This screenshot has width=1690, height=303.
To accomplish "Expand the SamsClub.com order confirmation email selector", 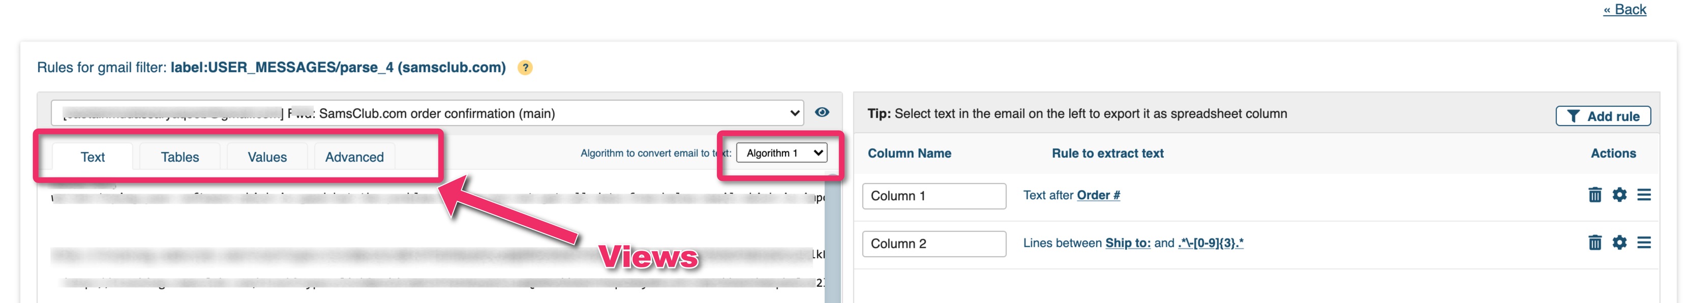I will pos(427,113).
